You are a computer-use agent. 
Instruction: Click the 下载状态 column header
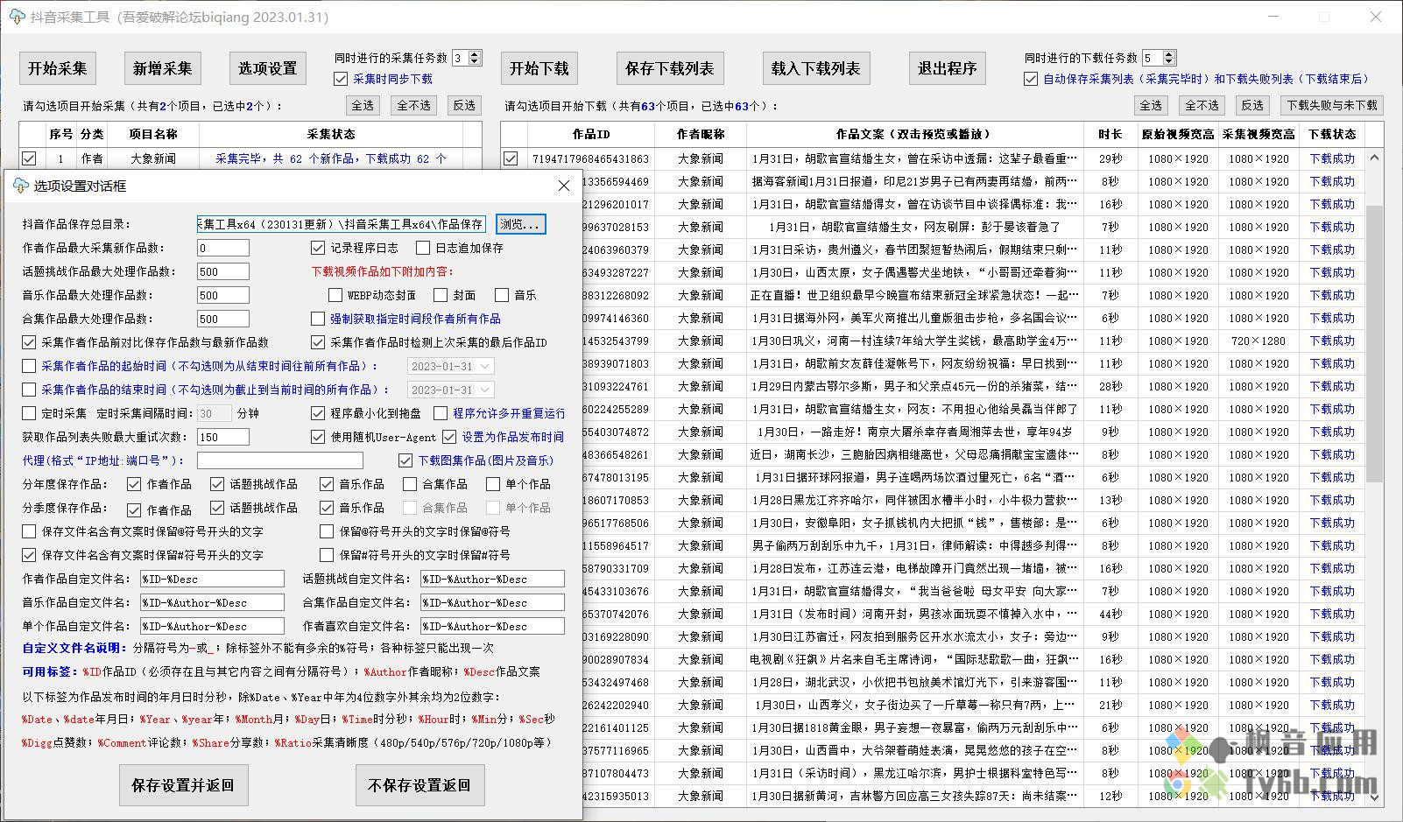(x=1332, y=134)
